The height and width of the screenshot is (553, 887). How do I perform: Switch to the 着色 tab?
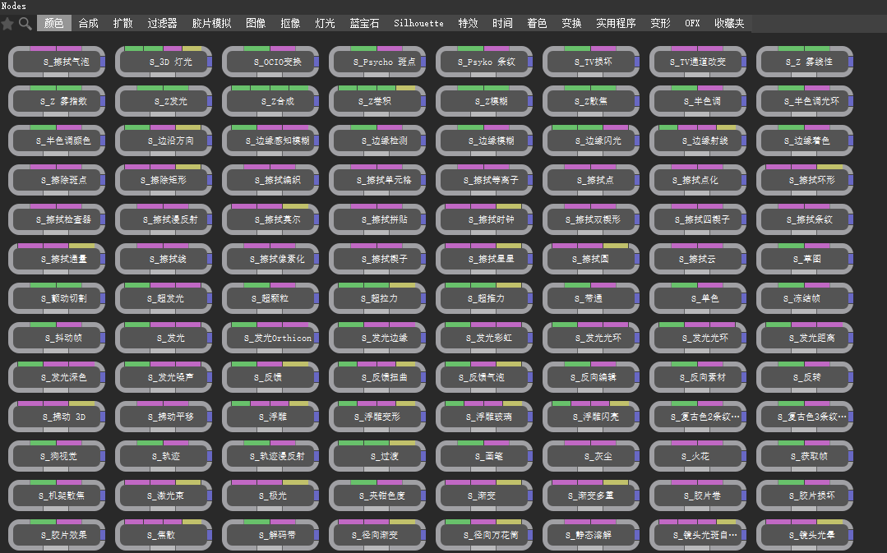(x=537, y=23)
